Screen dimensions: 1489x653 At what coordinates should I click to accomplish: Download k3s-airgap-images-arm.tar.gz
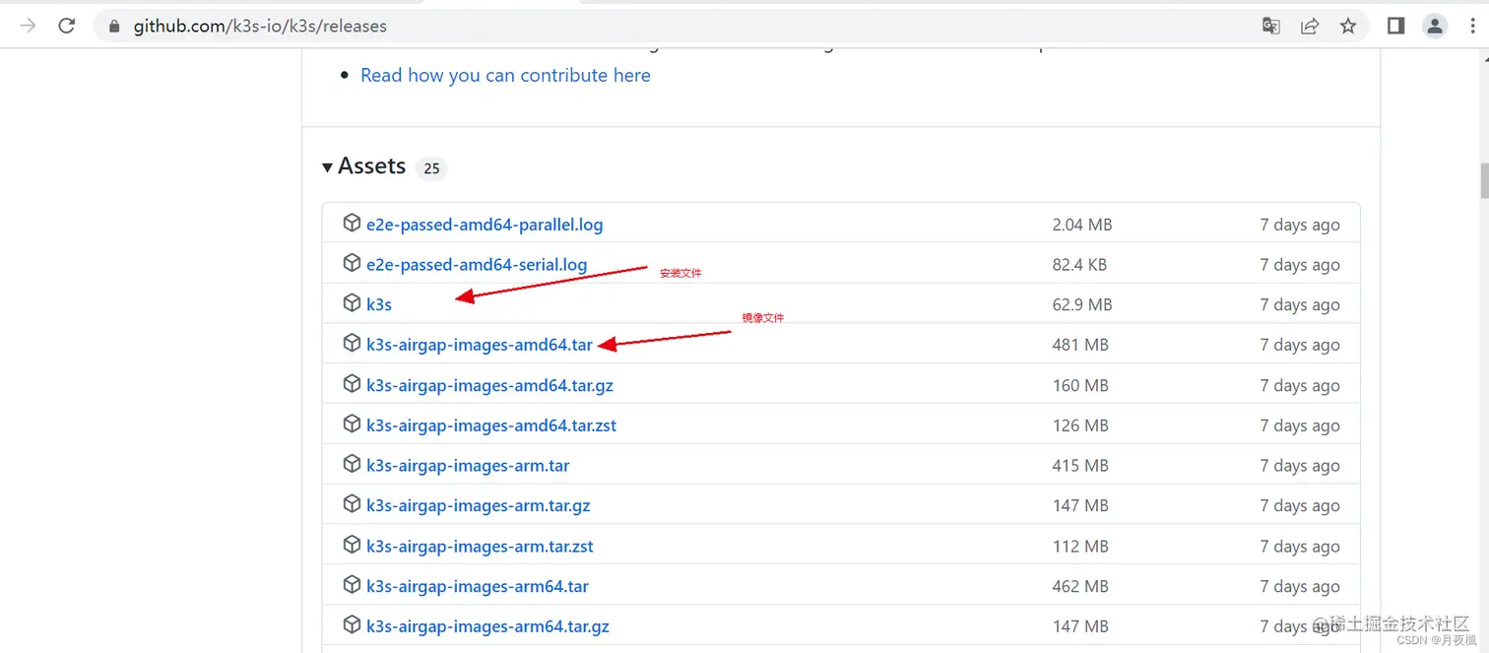[x=479, y=506]
